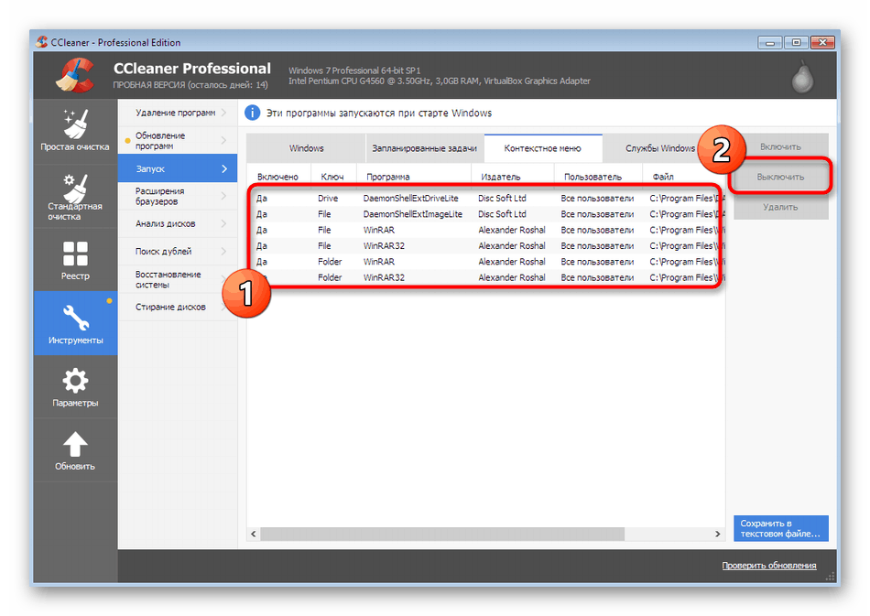This screenshot has height=616, width=870.
Task: Open Проверить обновления link
Action: tap(768, 565)
